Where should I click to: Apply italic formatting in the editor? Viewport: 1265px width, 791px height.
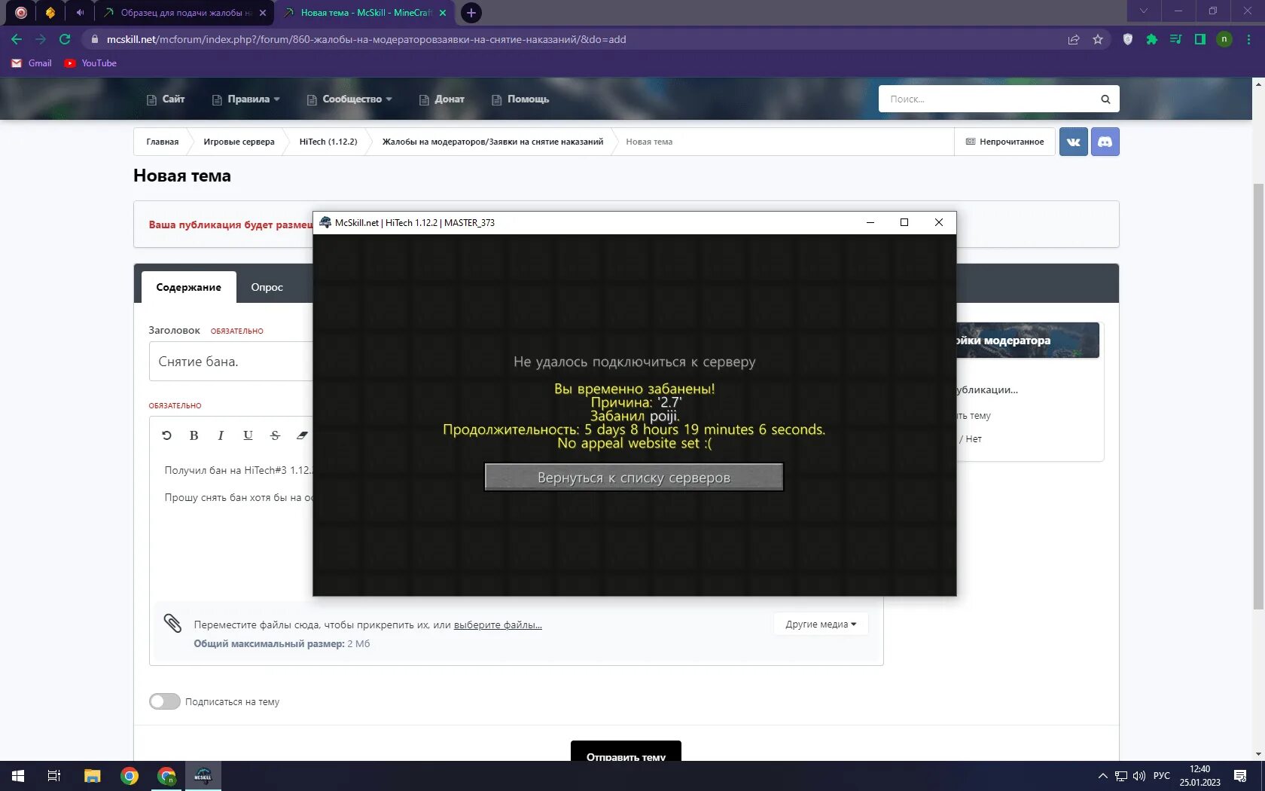(x=221, y=435)
